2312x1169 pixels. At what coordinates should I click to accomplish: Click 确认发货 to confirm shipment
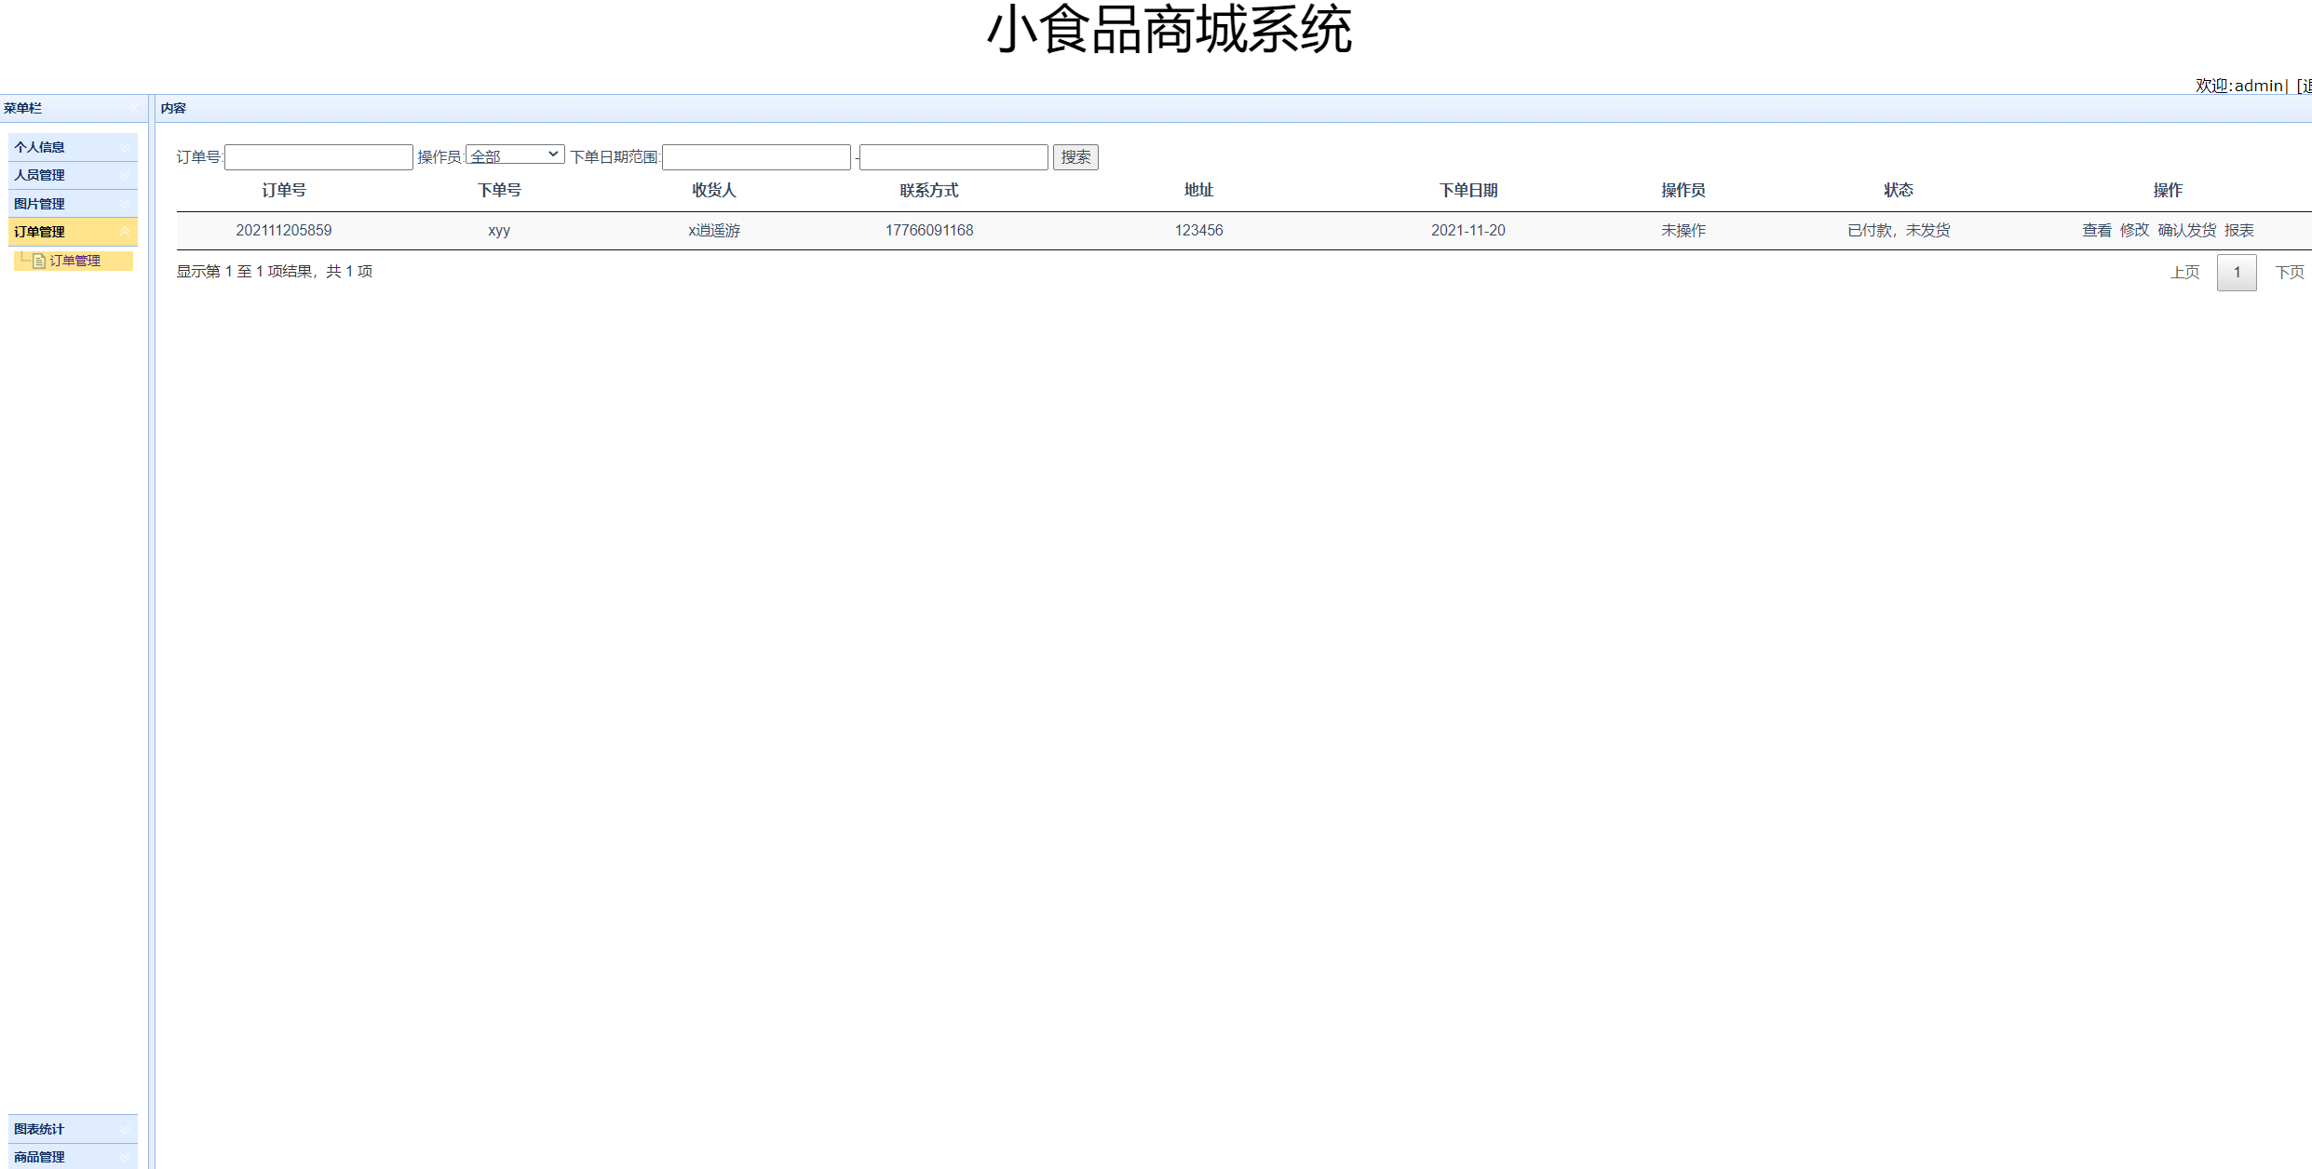(2186, 231)
